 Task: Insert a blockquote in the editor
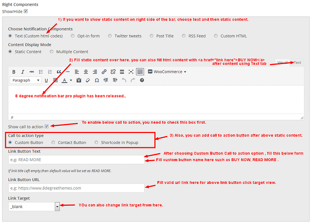pos(59,72)
